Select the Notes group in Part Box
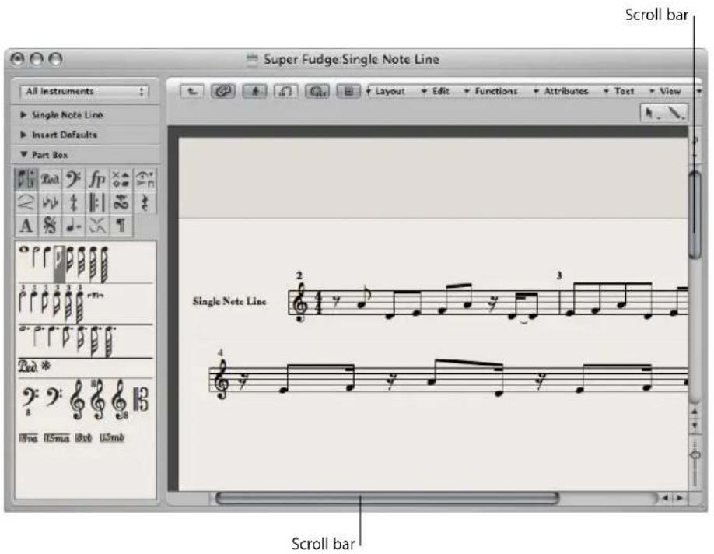The width and height of the screenshot is (714, 554). coord(26,179)
